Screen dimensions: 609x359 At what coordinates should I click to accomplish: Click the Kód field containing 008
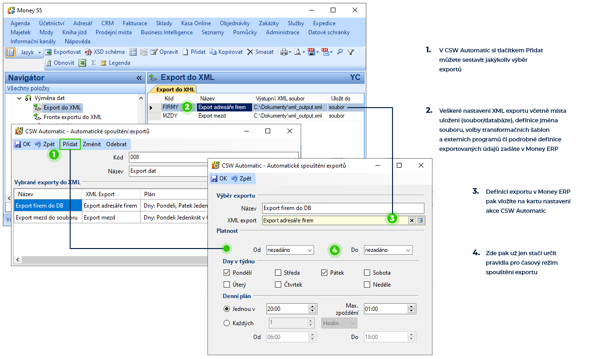(213, 157)
